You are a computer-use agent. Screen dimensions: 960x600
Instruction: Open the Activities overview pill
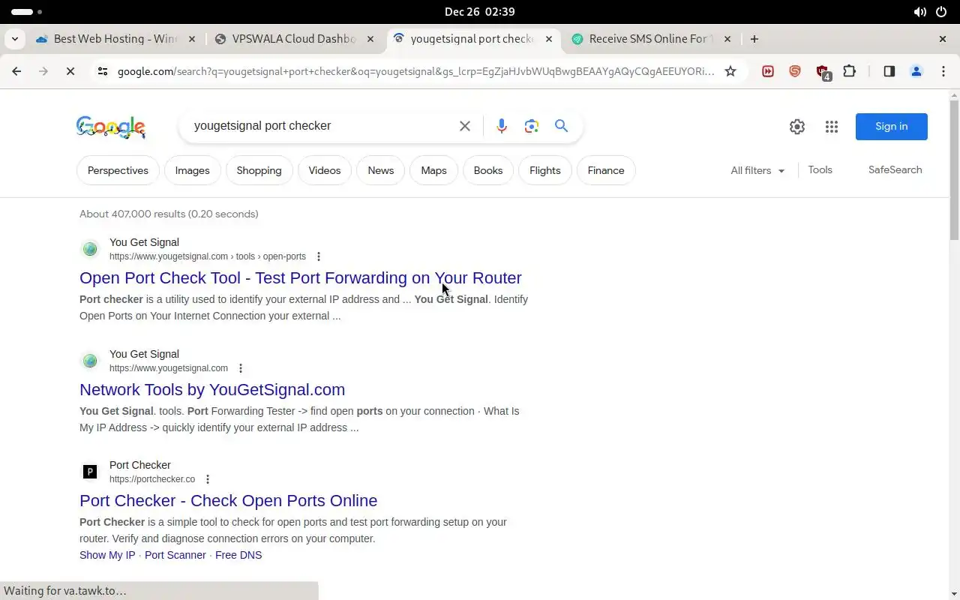coord(27,12)
